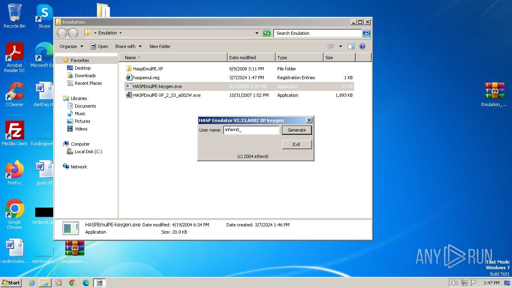Launch Google Chrome from the desktop

click(x=14, y=214)
